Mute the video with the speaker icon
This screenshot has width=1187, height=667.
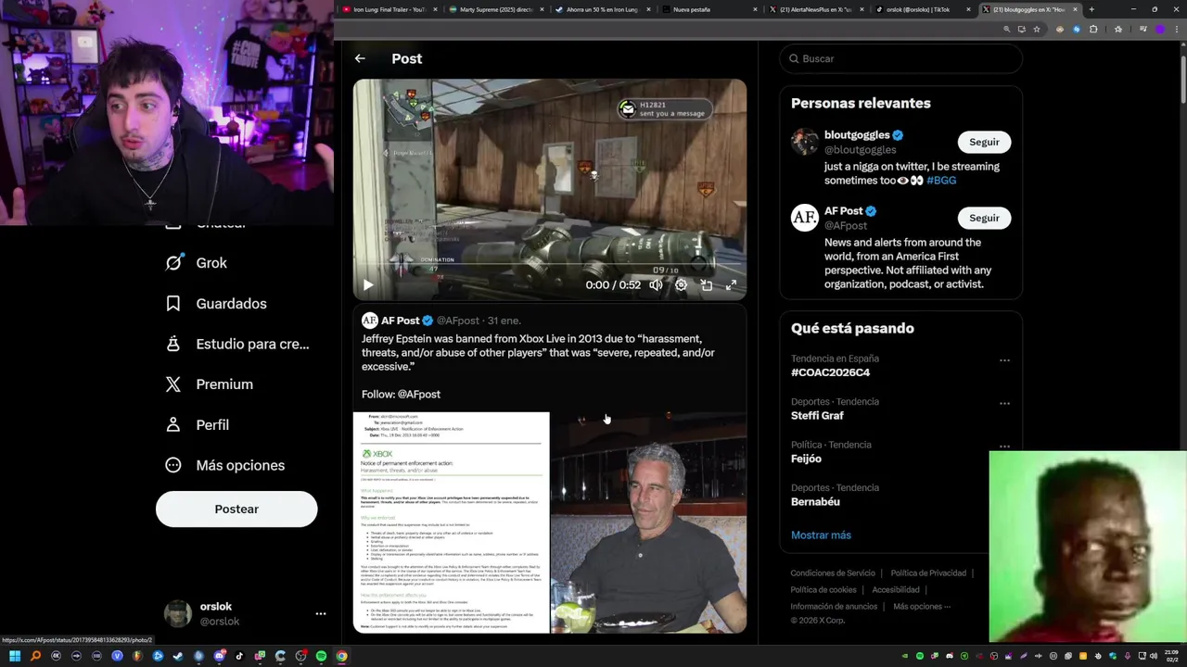tap(656, 285)
